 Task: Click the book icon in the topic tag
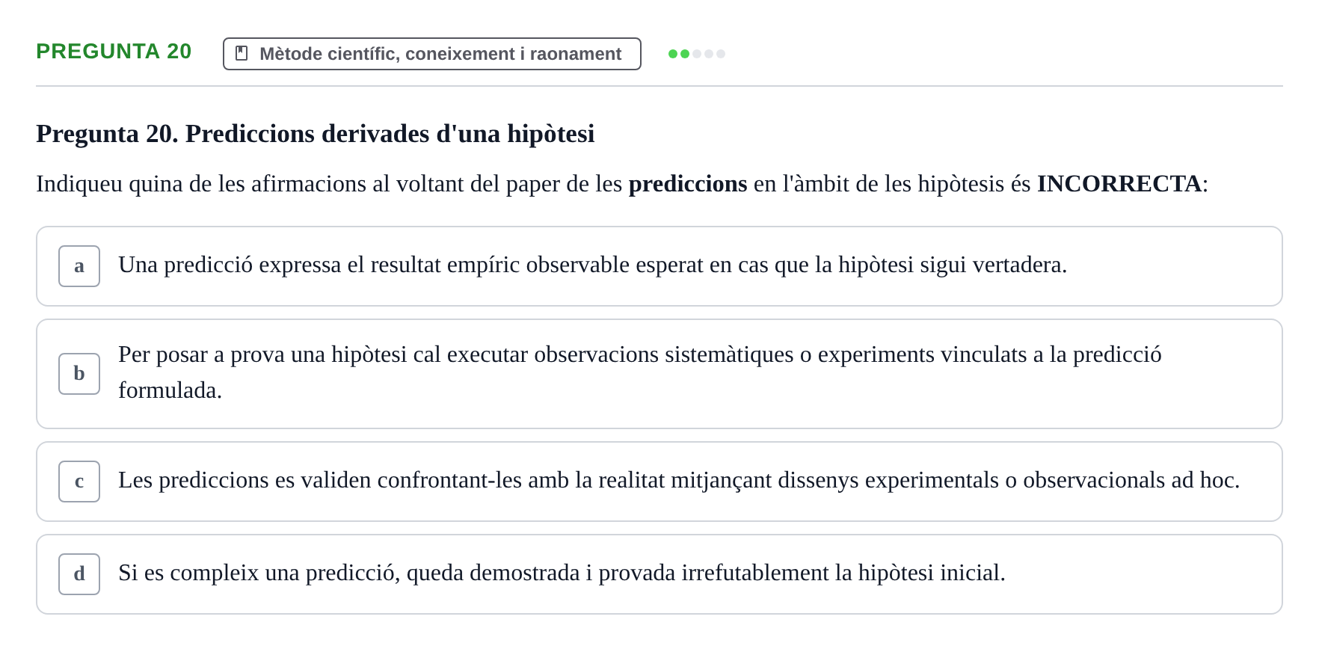242,53
